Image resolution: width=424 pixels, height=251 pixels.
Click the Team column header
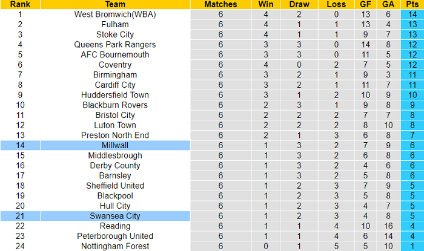pos(114,4)
